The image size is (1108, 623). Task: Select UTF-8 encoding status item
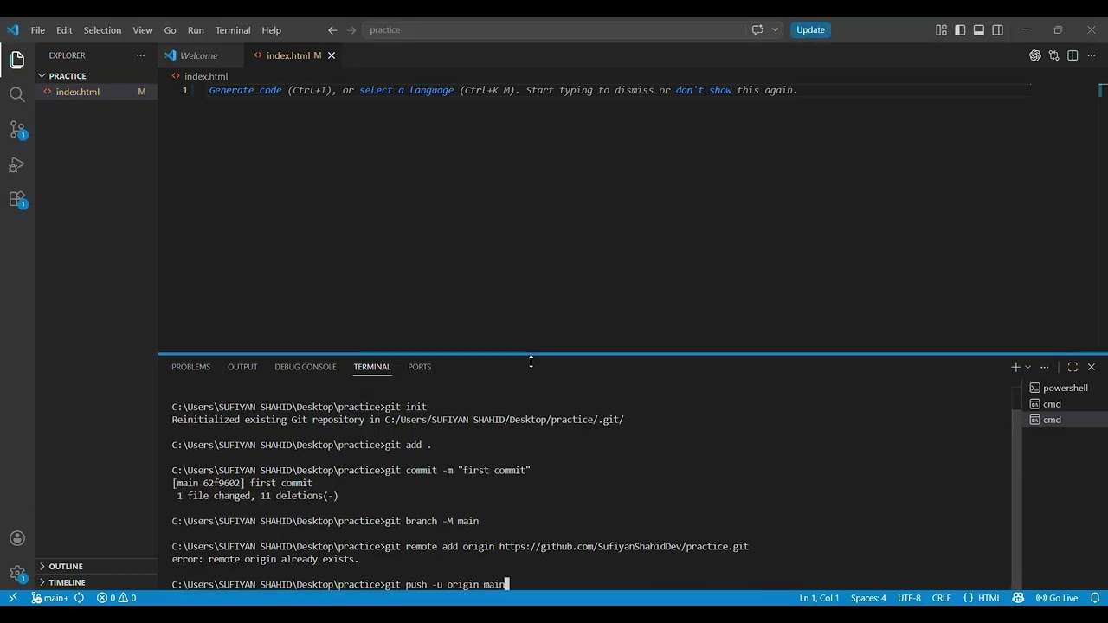click(909, 598)
